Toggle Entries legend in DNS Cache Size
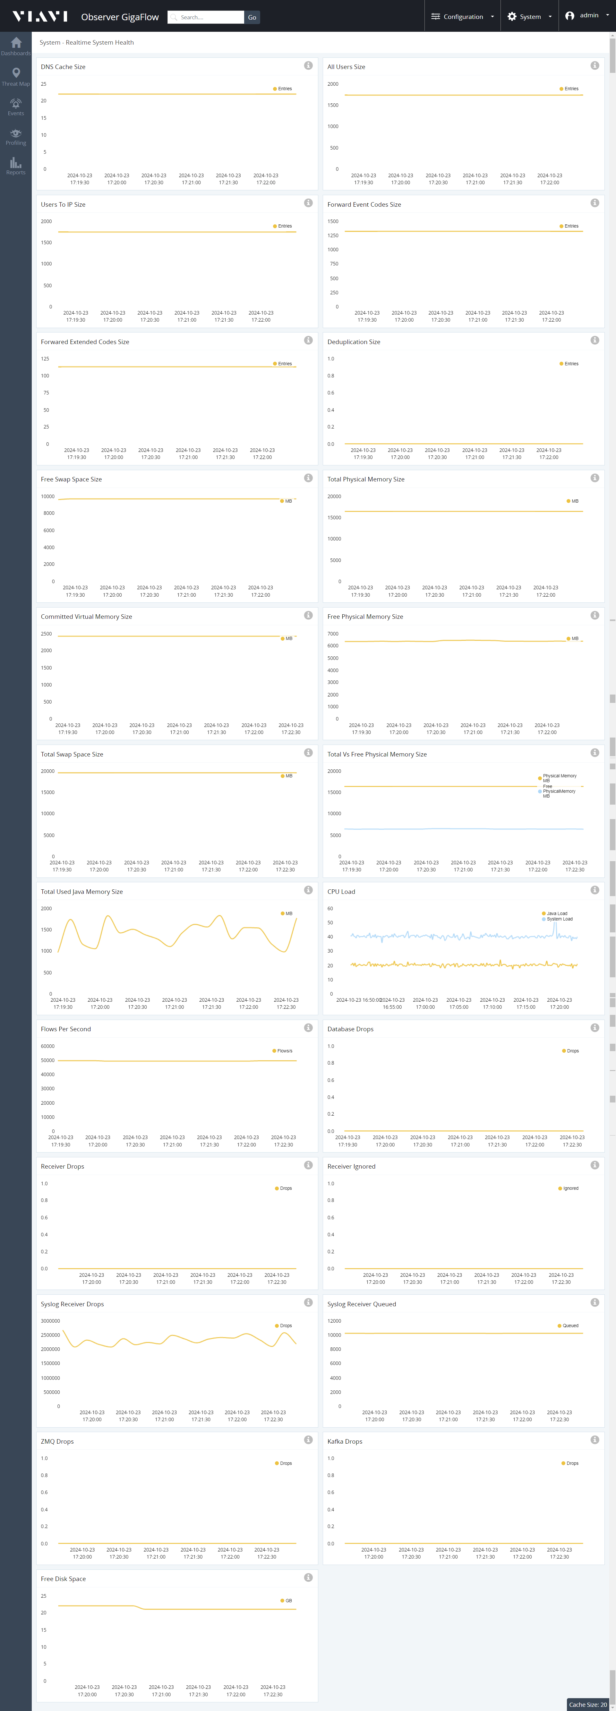The height and width of the screenshot is (1711, 616). tap(282, 89)
